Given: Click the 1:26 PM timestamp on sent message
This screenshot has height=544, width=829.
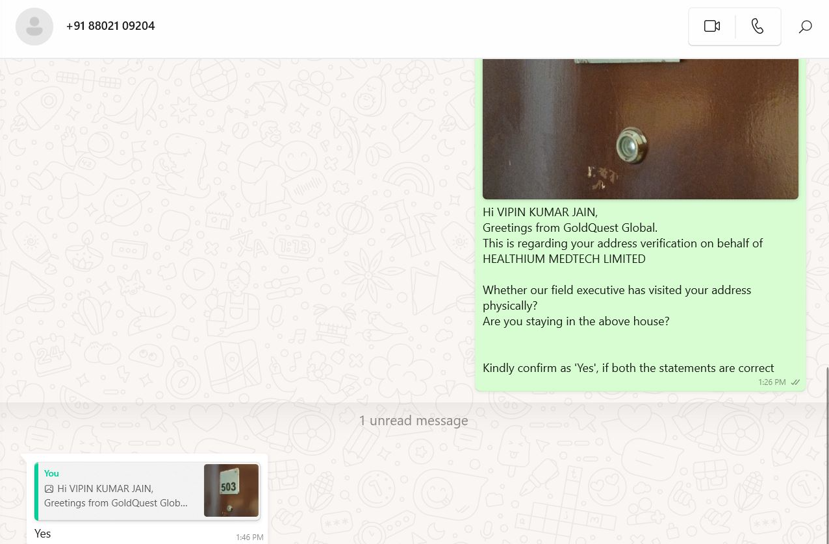Looking at the screenshot, I should (x=772, y=382).
